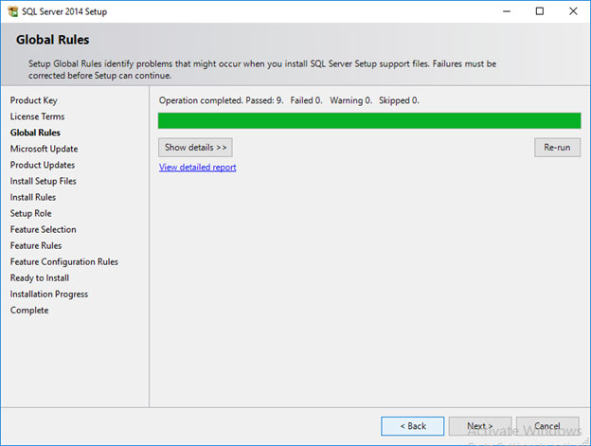This screenshot has width=591, height=446.
Task: Select Global Rules step in sidebar
Action: coord(35,133)
